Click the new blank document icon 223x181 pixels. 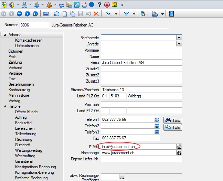pyautogui.click(x=64, y=14)
